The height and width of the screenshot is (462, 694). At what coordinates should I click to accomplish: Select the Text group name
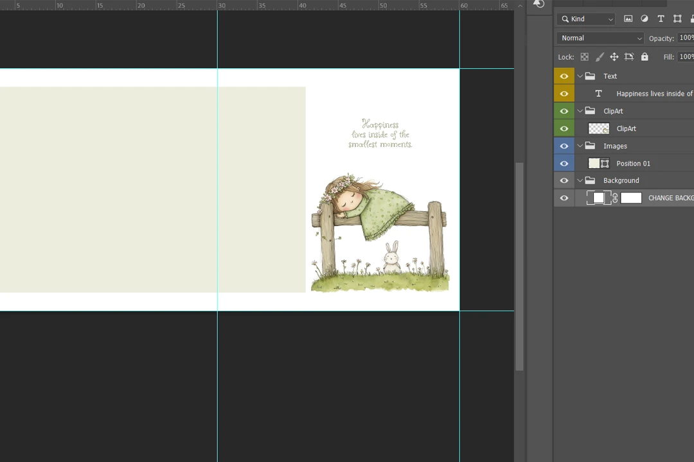click(x=610, y=76)
